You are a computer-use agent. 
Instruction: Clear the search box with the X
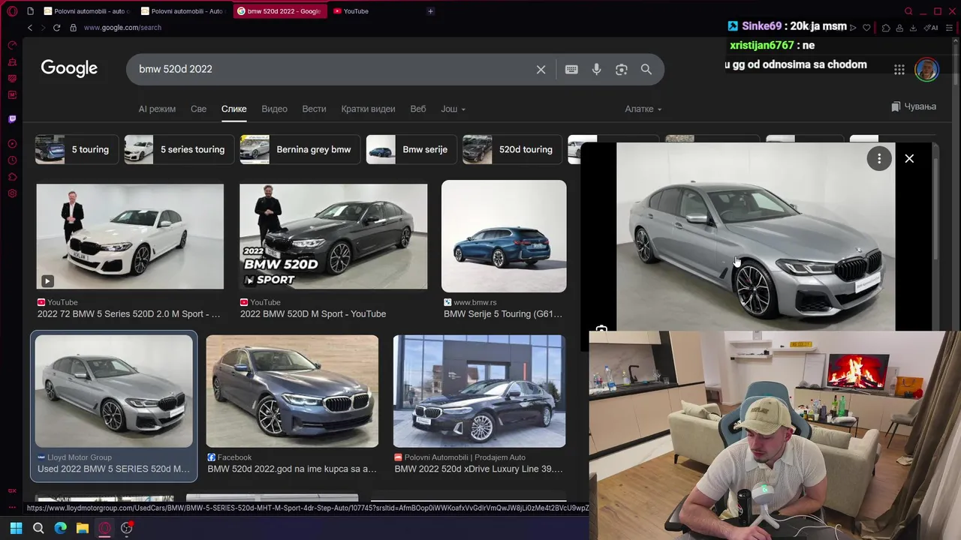[x=541, y=69]
